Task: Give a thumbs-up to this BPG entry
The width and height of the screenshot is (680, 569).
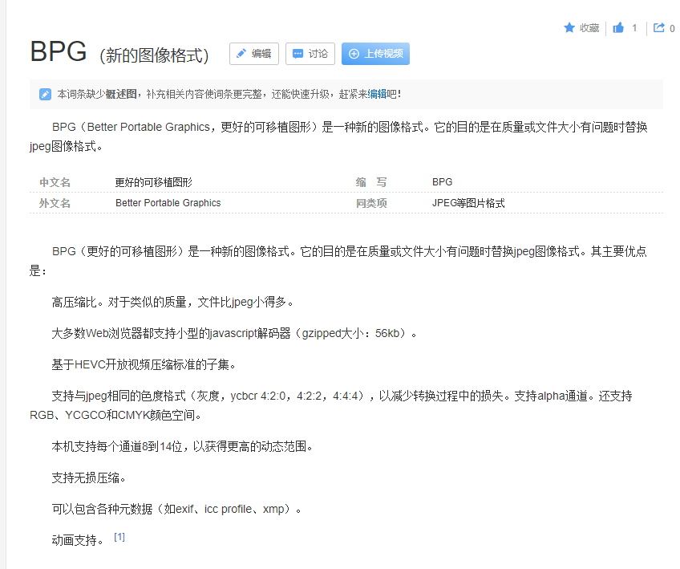Action: pyautogui.click(x=617, y=27)
